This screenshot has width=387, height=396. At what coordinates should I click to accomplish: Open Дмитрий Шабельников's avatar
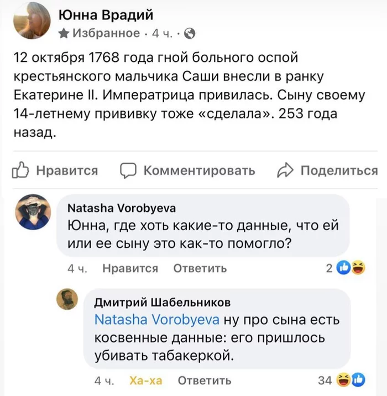pos(68,300)
